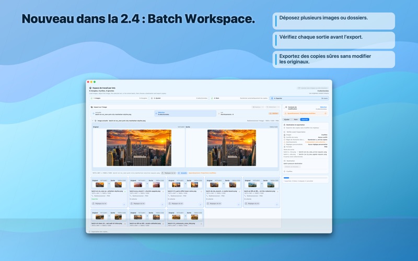Click Réglages du lot on the-redeemer card

coord(252,204)
